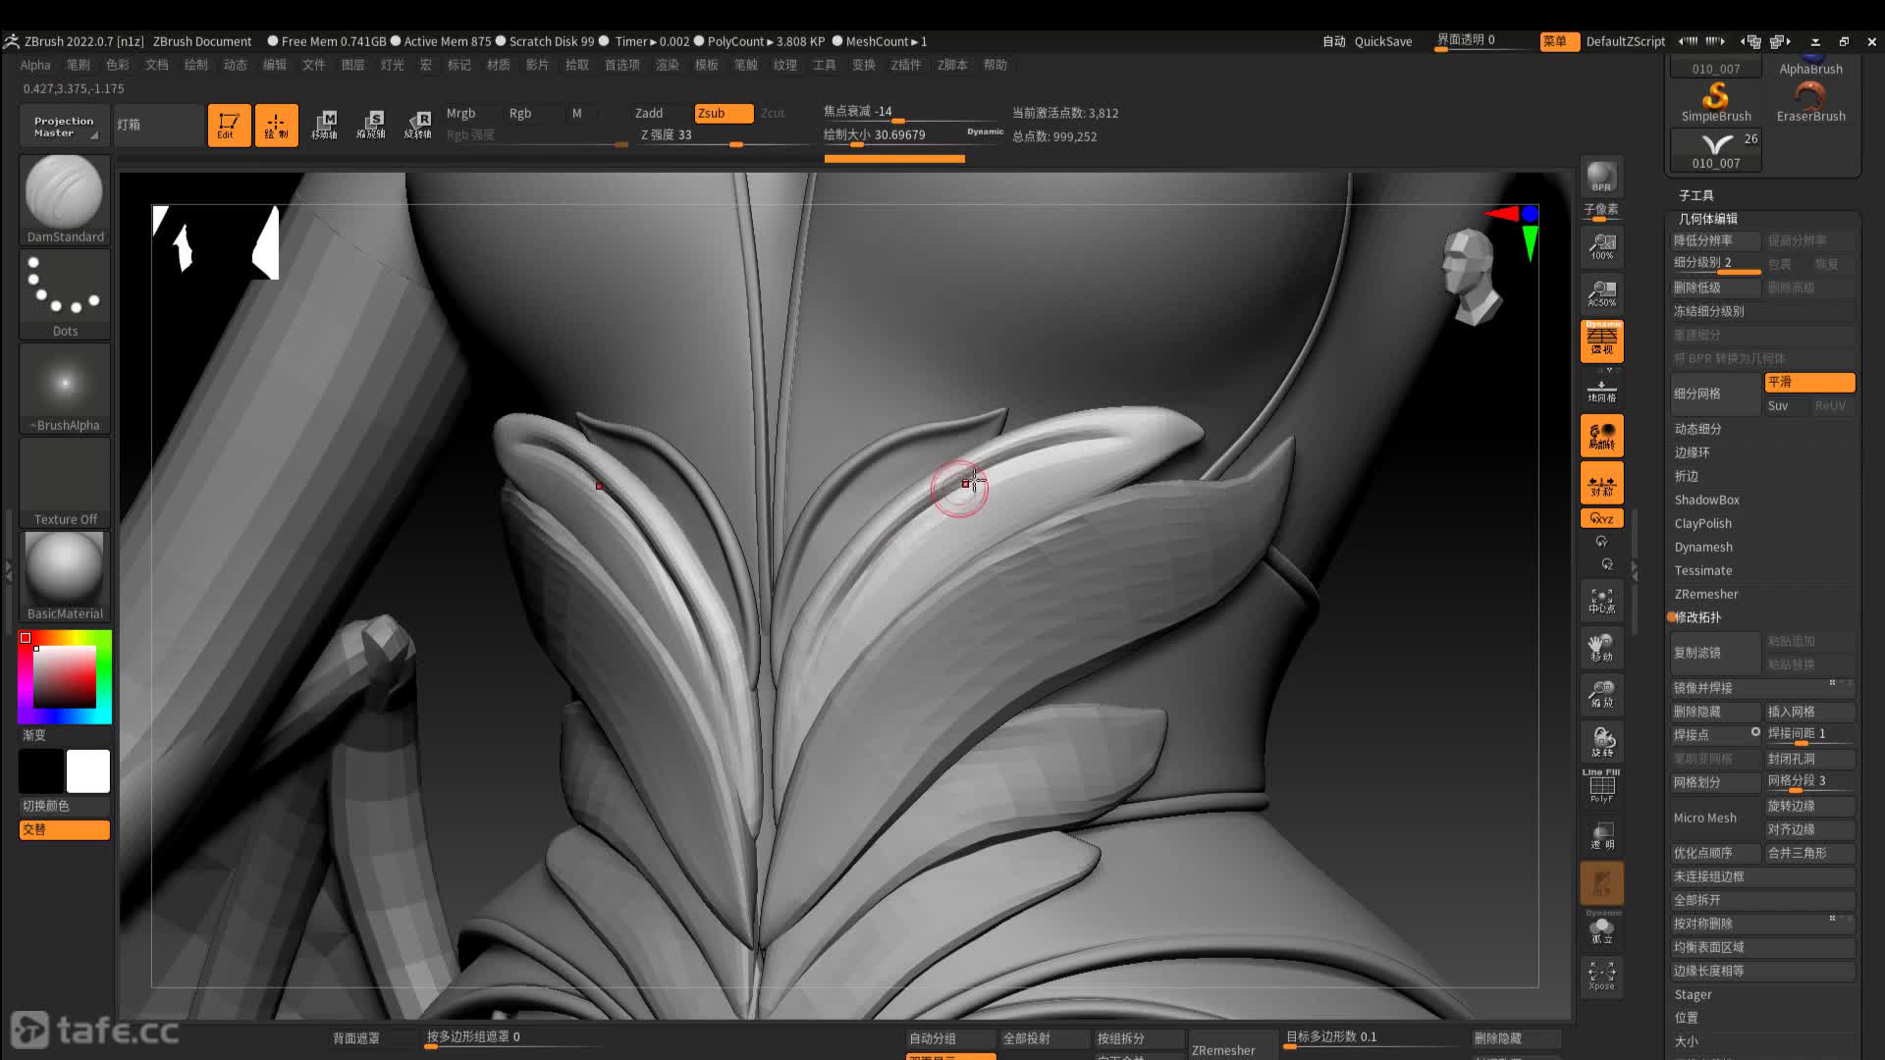
Task: Click the AC50% half-size icon
Action: tap(1601, 293)
